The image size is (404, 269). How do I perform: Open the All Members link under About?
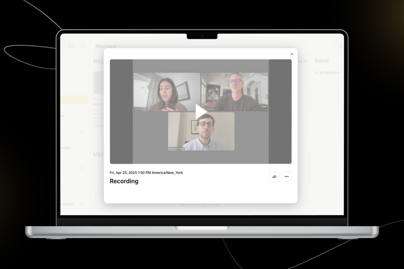pyautogui.click(x=327, y=73)
